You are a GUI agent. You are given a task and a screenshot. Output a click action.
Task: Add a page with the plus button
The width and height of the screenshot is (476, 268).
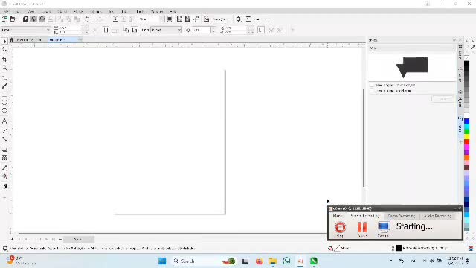coord(12,240)
